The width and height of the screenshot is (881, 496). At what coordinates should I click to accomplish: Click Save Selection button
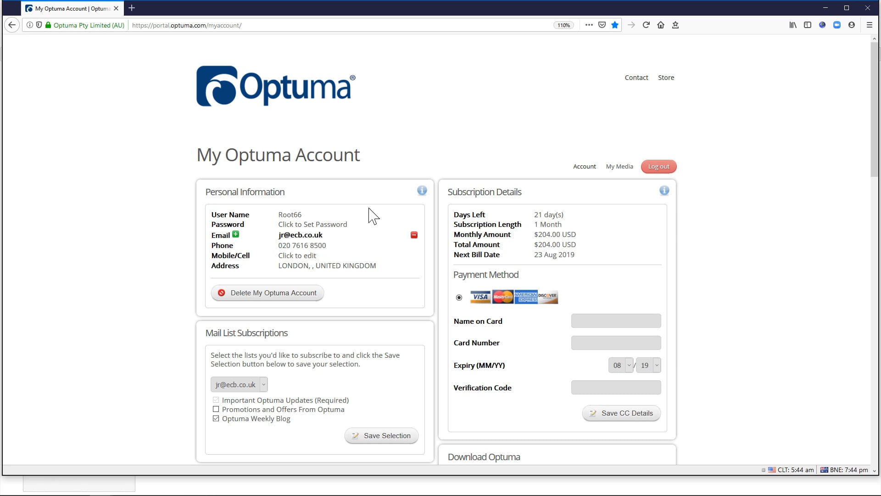(381, 436)
